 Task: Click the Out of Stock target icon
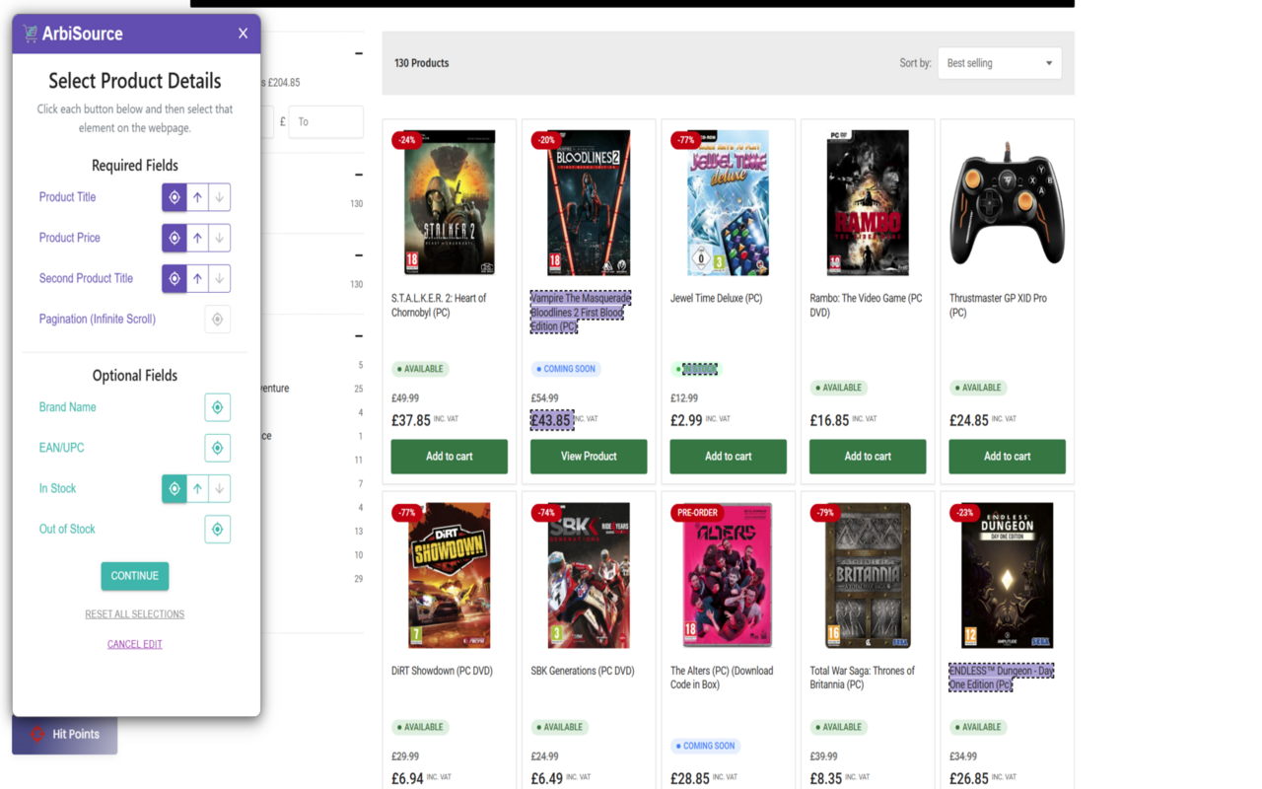tap(217, 530)
